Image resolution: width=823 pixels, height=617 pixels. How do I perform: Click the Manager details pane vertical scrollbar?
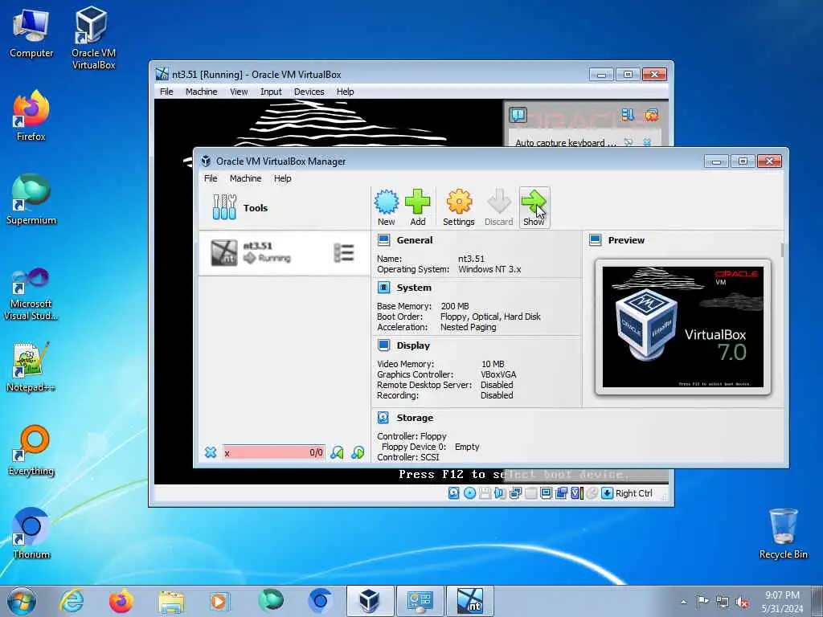point(782,250)
